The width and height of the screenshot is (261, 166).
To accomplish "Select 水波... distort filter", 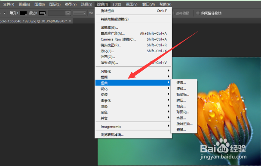I will [184, 118].
